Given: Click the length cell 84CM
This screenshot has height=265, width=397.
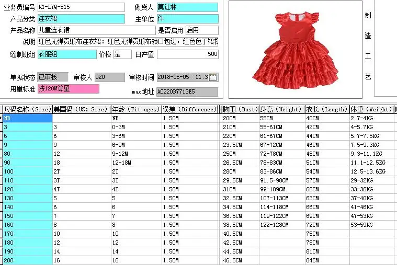Looking at the screenshot, I should 327,260.
